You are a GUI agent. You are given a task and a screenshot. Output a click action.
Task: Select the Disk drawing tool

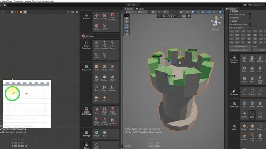(260, 92)
